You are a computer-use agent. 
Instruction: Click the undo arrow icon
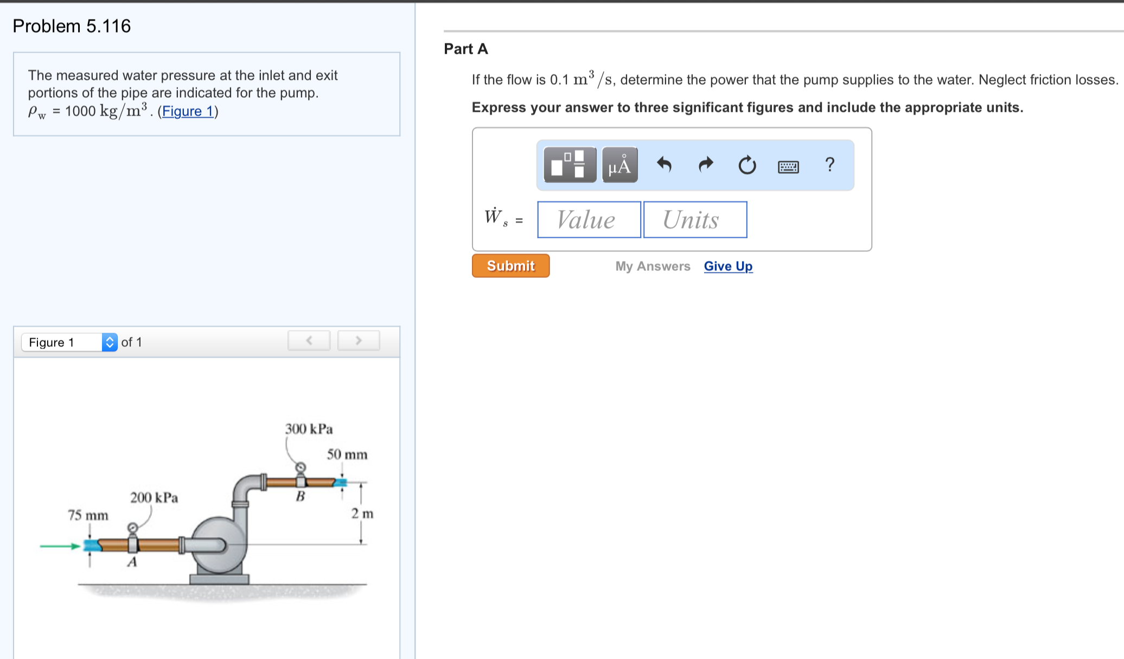(664, 164)
